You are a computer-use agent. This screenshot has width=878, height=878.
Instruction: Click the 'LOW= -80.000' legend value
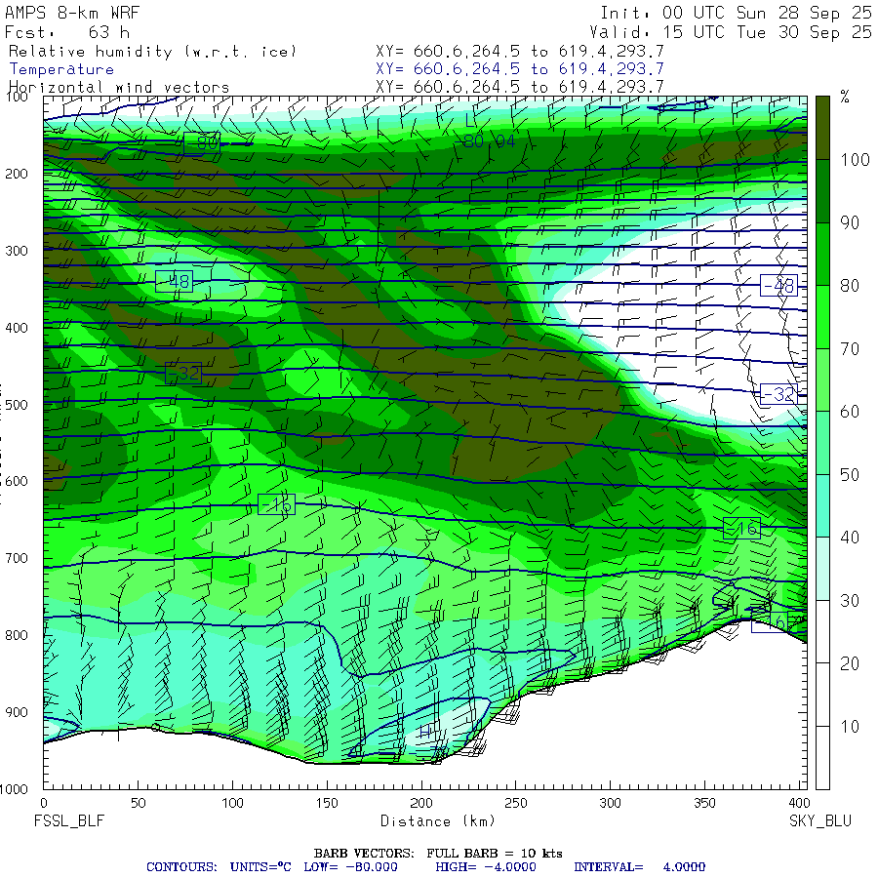coord(350,867)
